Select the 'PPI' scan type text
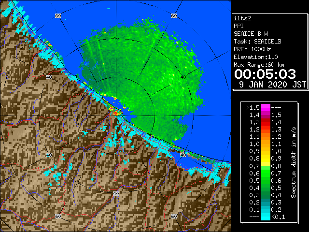 click(239, 26)
